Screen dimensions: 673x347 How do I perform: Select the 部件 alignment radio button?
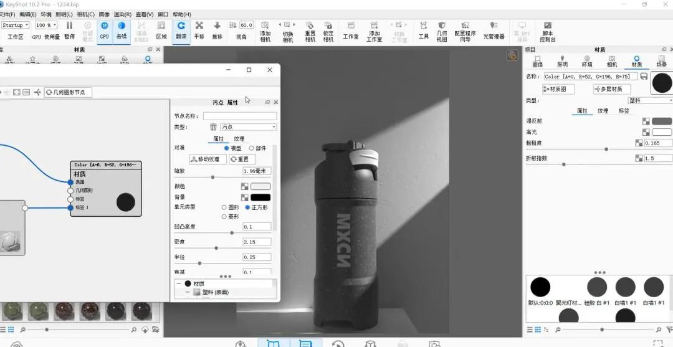click(252, 148)
